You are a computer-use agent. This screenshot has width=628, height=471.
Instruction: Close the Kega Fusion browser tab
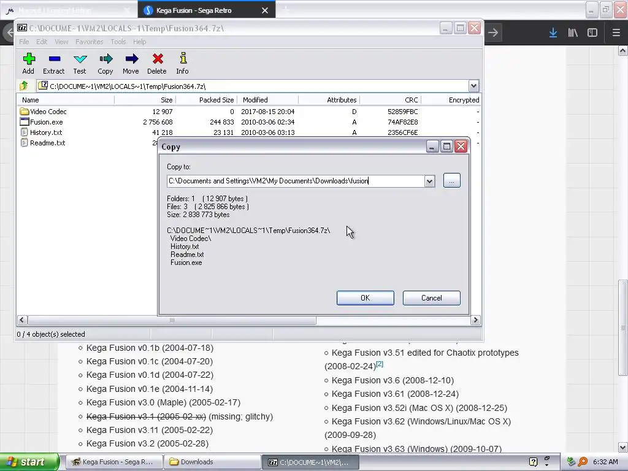(x=265, y=10)
